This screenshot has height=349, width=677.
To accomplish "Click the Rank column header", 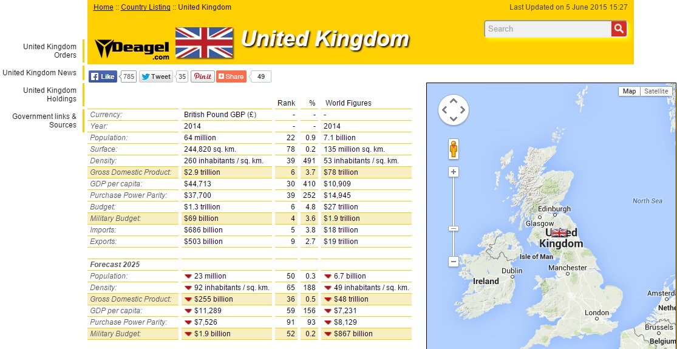I will (x=286, y=103).
